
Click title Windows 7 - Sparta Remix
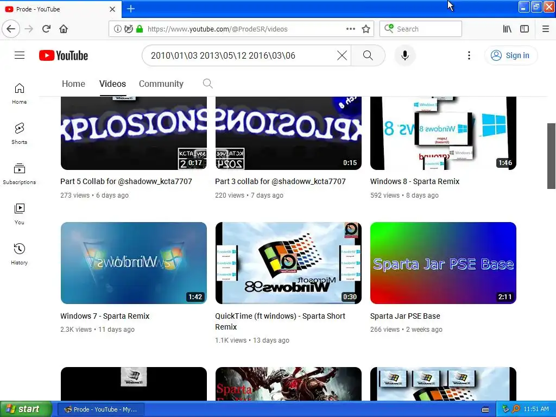(x=105, y=316)
